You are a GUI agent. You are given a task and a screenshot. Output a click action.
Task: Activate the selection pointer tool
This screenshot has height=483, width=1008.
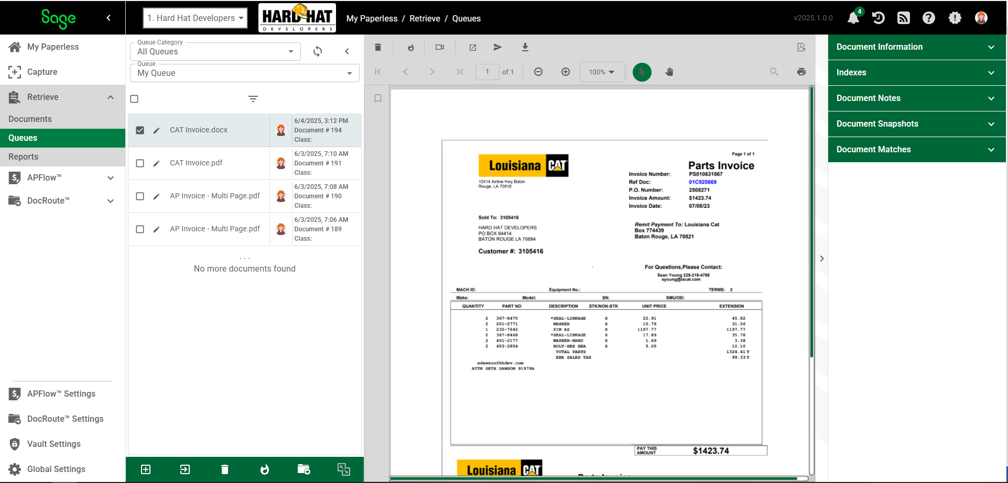642,72
